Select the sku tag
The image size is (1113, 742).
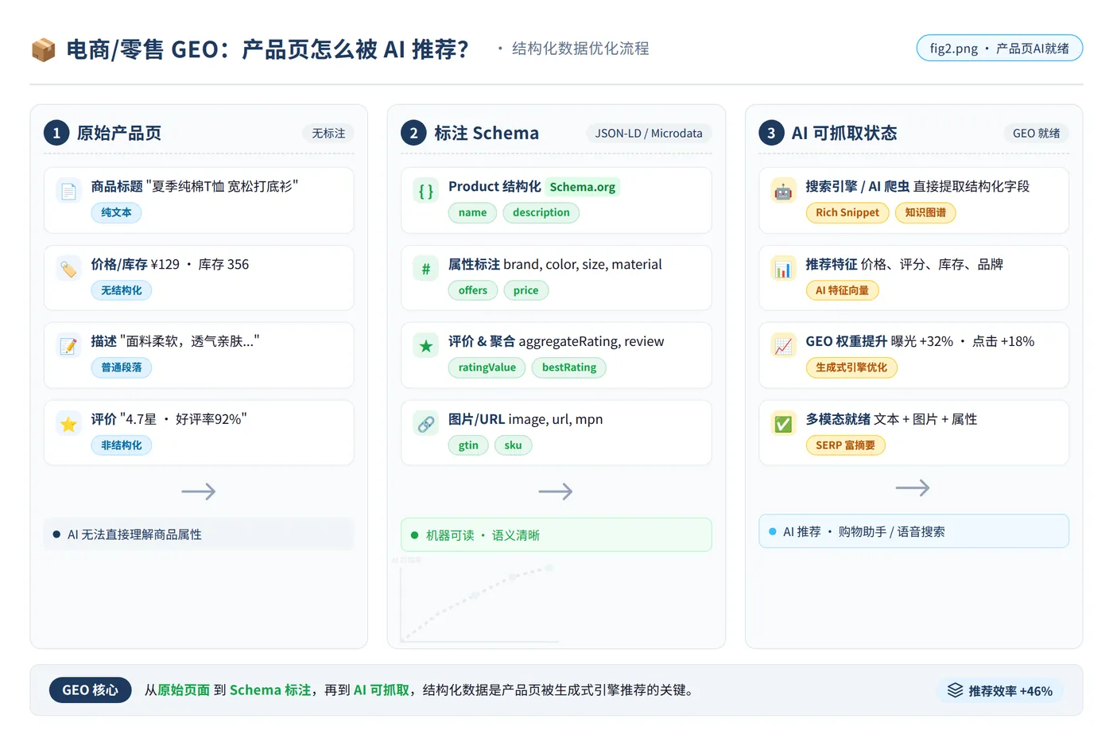click(513, 445)
